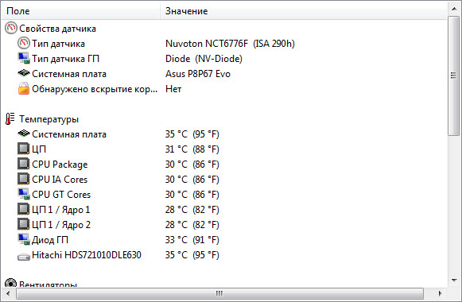Select the ЦП 1 / Ядро 1 row
This screenshot has height=302, width=462.
pyautogui.click(x=224, y=209)
